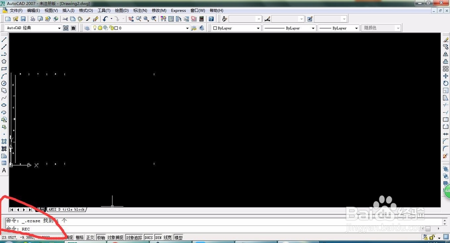Click the first-layout-tab arrow button

(x=12, y=210)
